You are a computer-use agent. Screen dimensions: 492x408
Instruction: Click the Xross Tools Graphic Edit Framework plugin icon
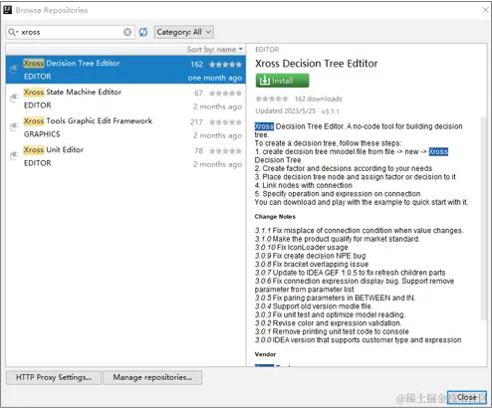pos(14,126)
